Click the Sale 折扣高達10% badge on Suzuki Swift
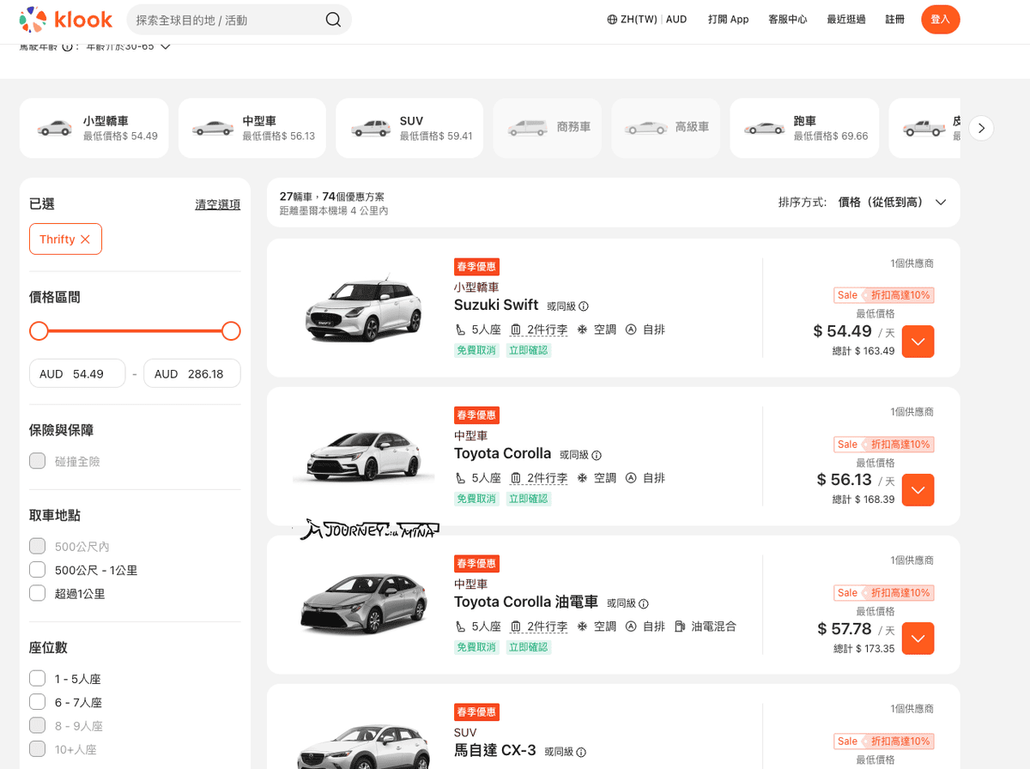Viewport: 1030px width, 769px height. click(884, 295)
